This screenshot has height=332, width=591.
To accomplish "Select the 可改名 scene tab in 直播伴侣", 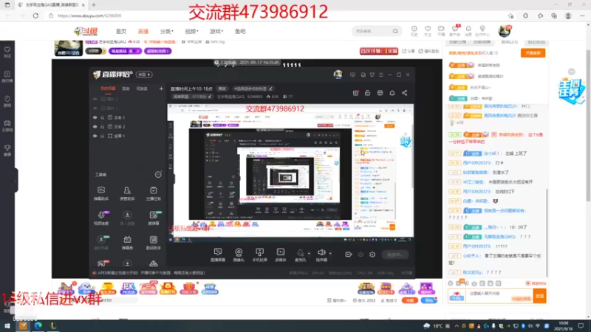I will click(x=142, y=89).
